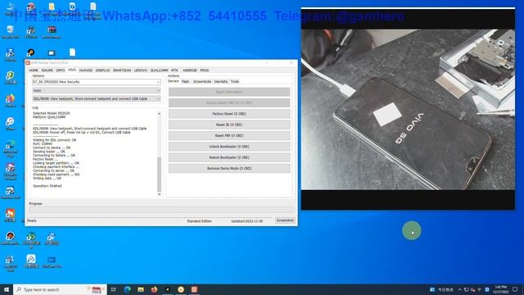Click the 'Selected Model' log line

pyautogui.click(x=52, y=113)
